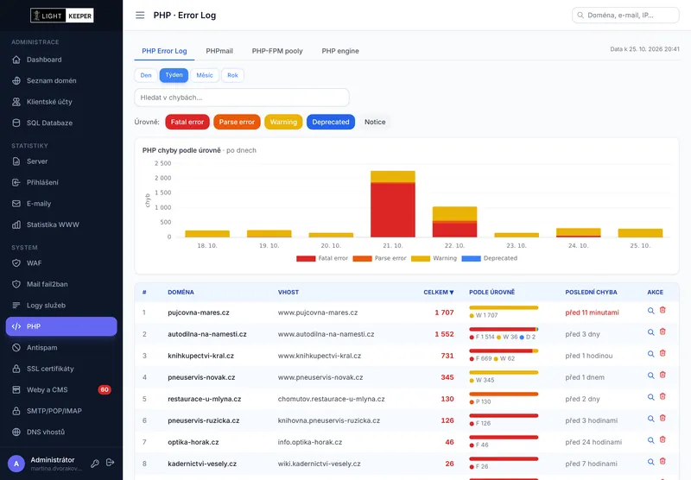The height and width of the screenshot is (480, 691).
Task: Click the E-maily envelope icon
Action: [x=16, y=204]
